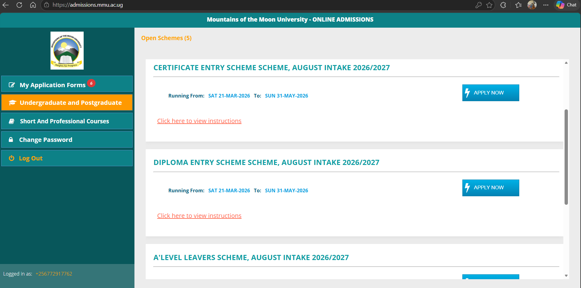Open browser extensions puzzle icon
581x288 pixels.
503,5
